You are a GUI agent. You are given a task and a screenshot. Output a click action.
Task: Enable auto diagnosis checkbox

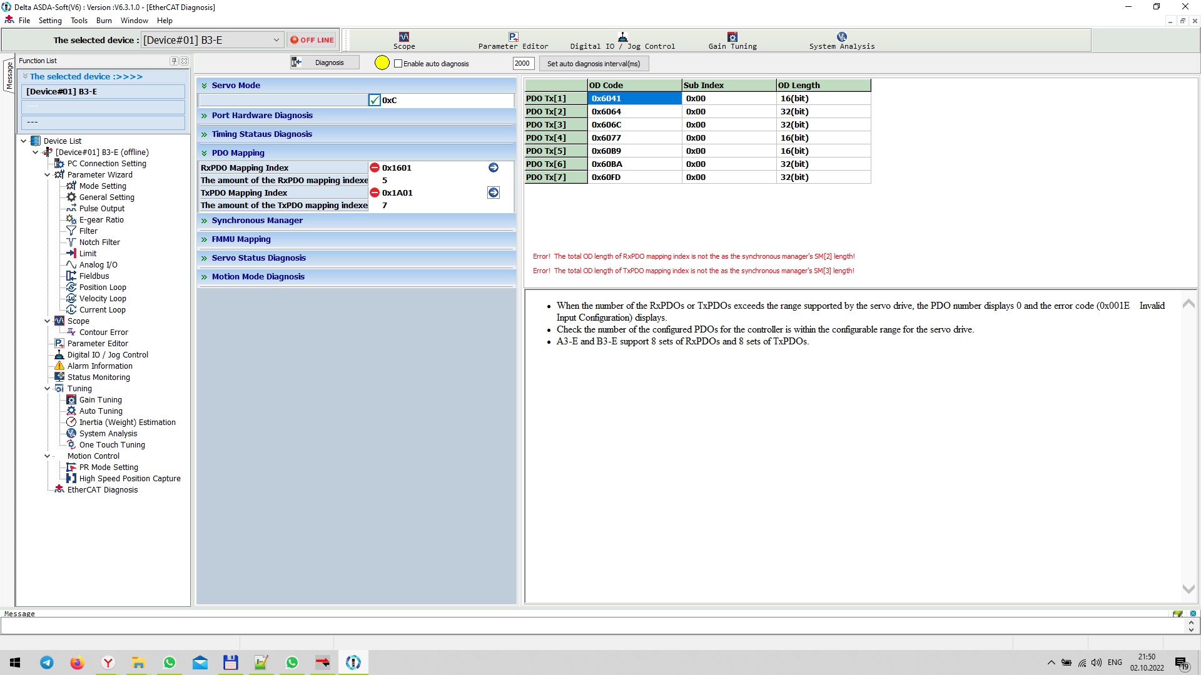pos(398,64)
